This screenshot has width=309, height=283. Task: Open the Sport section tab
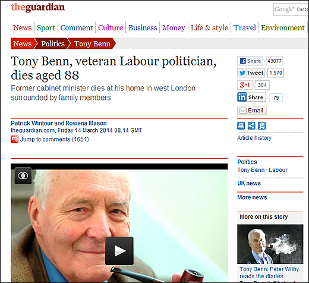[46, 27]
